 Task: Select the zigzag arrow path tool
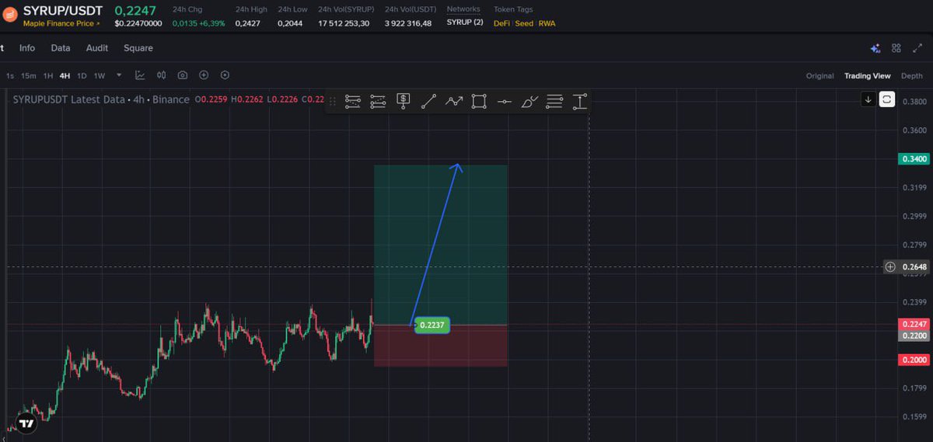[454, 101]
